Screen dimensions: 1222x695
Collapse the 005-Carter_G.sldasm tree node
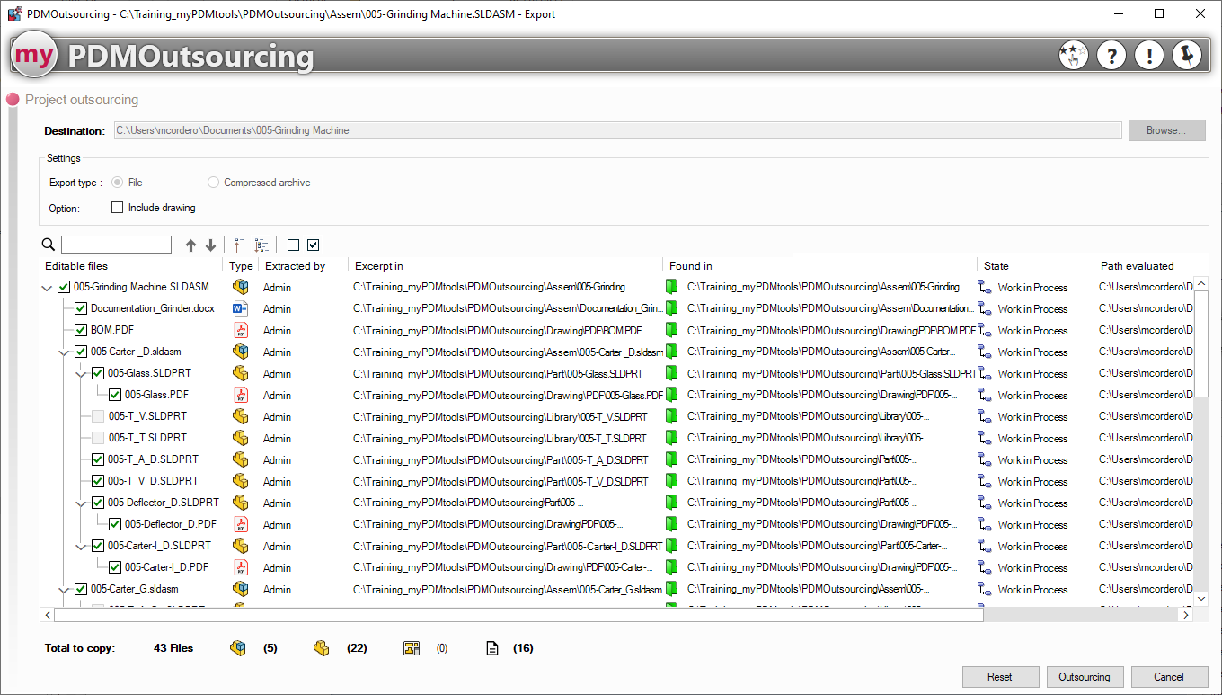[x=64, y=590]
